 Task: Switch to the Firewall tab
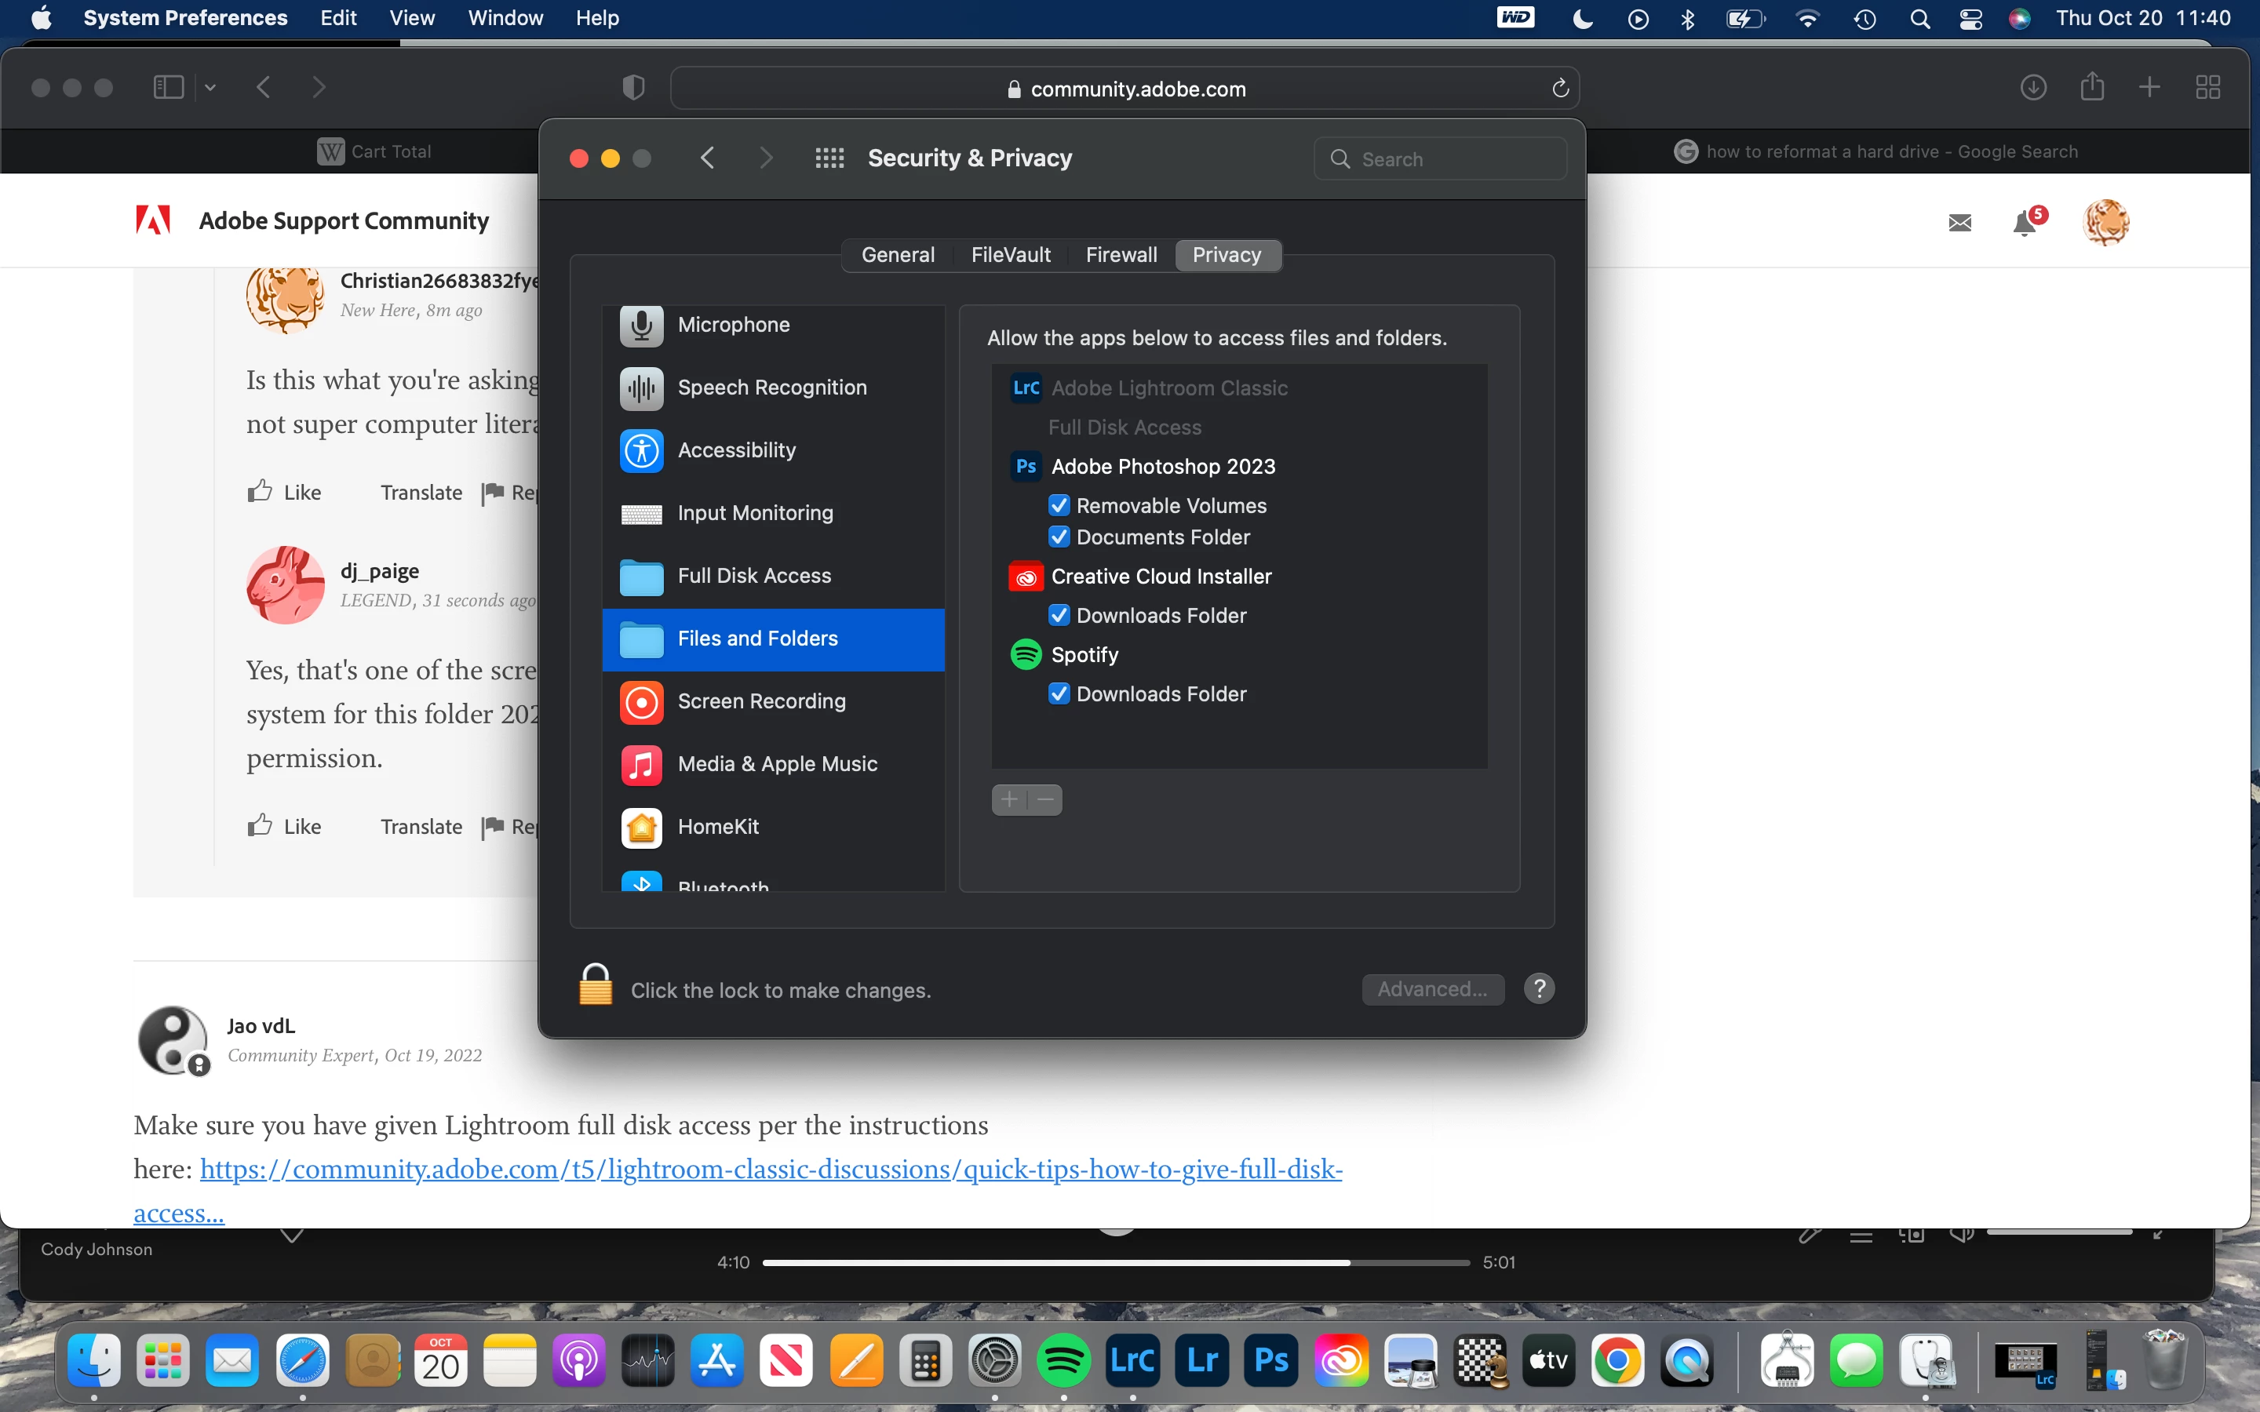tap(1121, 255)
